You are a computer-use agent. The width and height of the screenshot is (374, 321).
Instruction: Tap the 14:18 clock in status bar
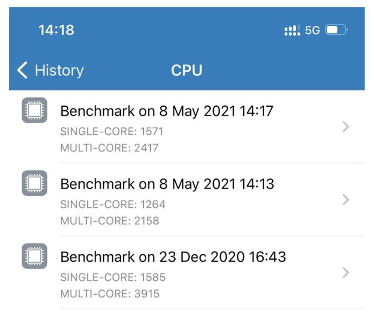point(56,30)
